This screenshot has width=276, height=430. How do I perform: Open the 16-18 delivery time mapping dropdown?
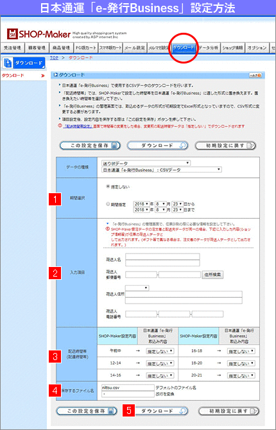[x=241, y=351]
